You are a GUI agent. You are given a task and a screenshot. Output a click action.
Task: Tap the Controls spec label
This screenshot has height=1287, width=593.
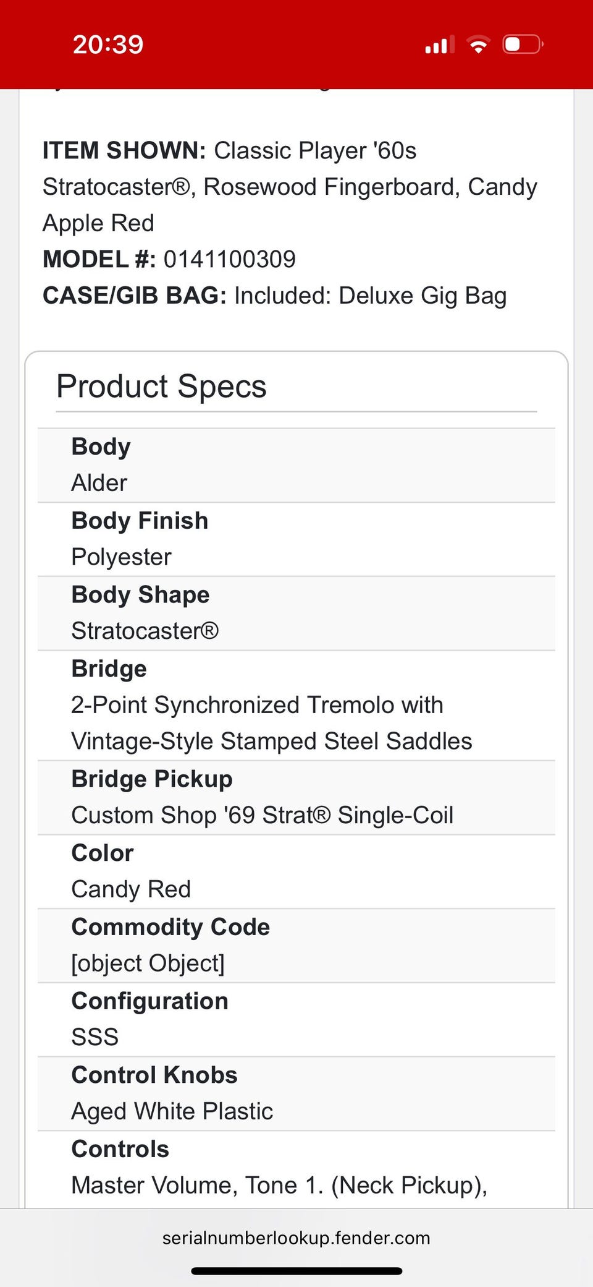pyautogui.click(x=120, y=1149)
